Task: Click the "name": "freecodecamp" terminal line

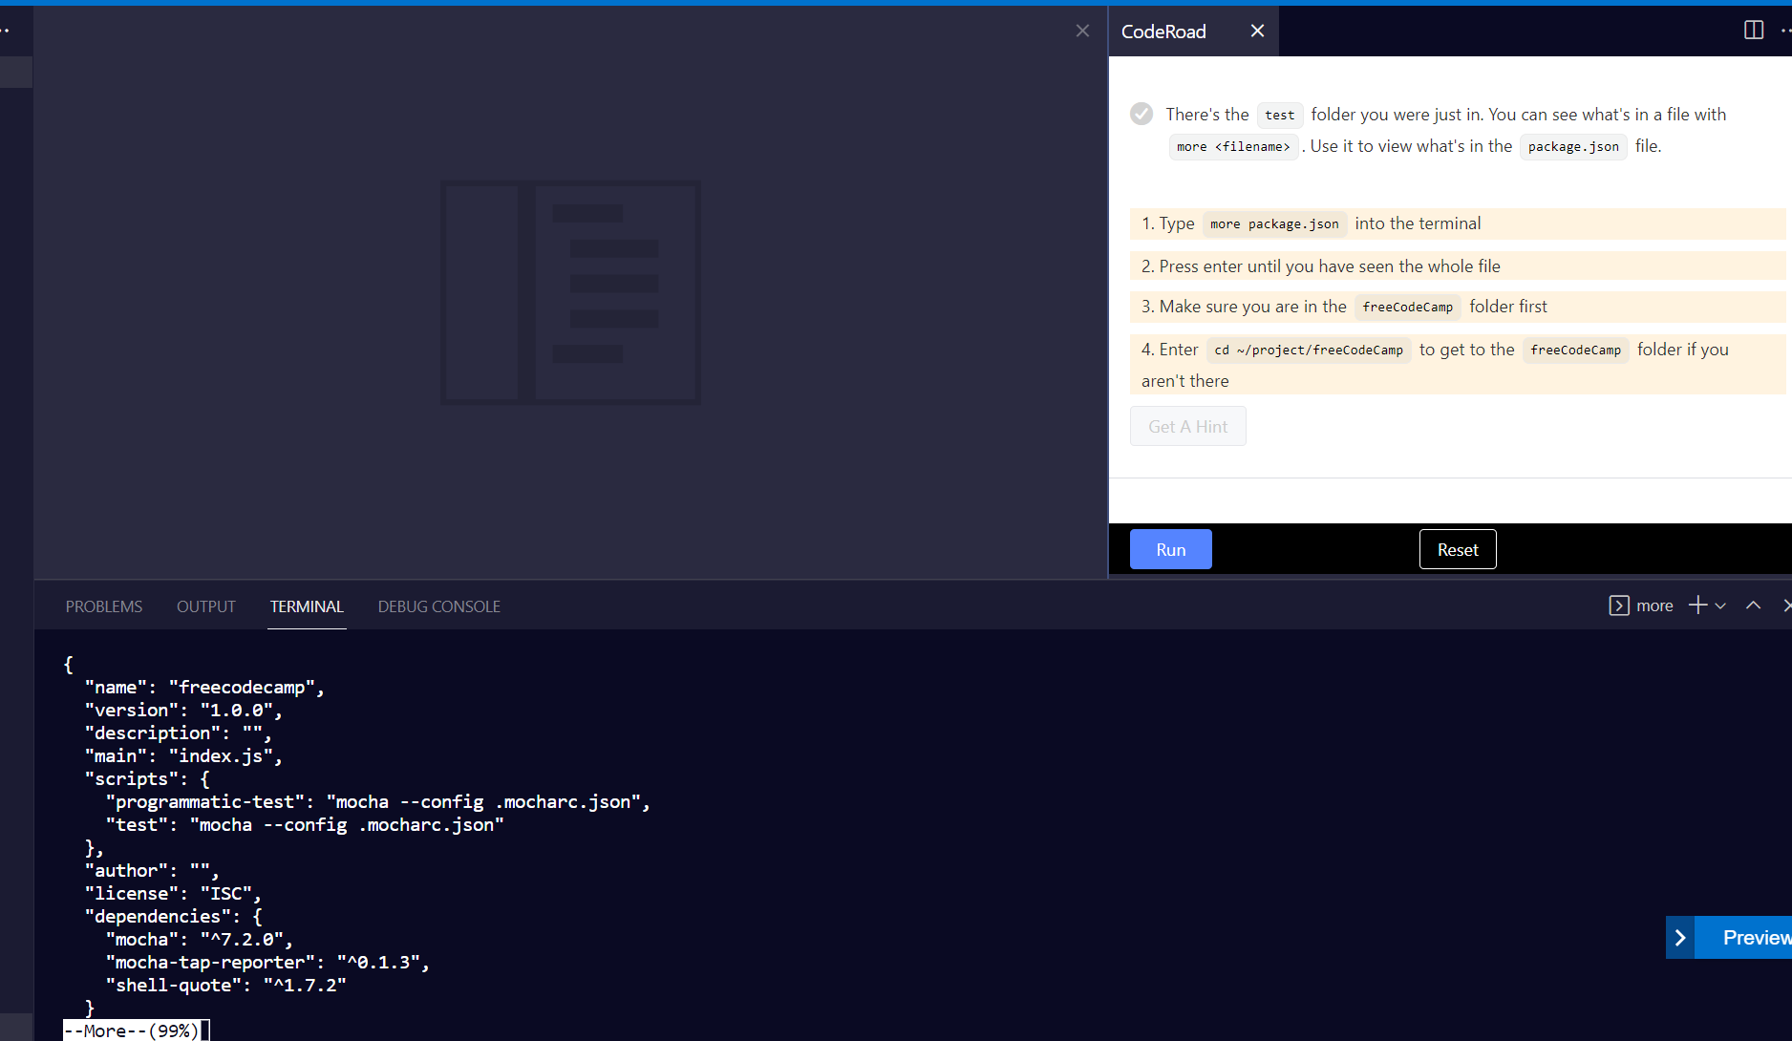Action: (x=204, y=687)
